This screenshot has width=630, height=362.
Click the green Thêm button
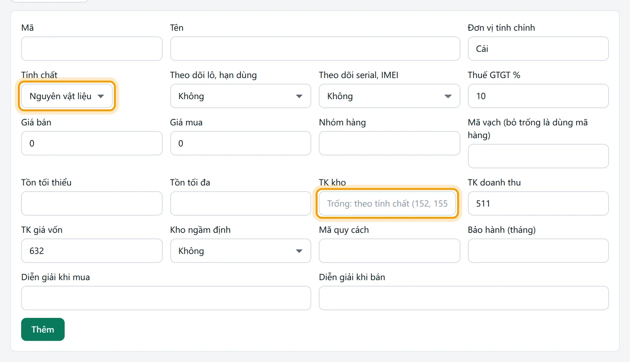pyautogui.click(x=43, y=329)
